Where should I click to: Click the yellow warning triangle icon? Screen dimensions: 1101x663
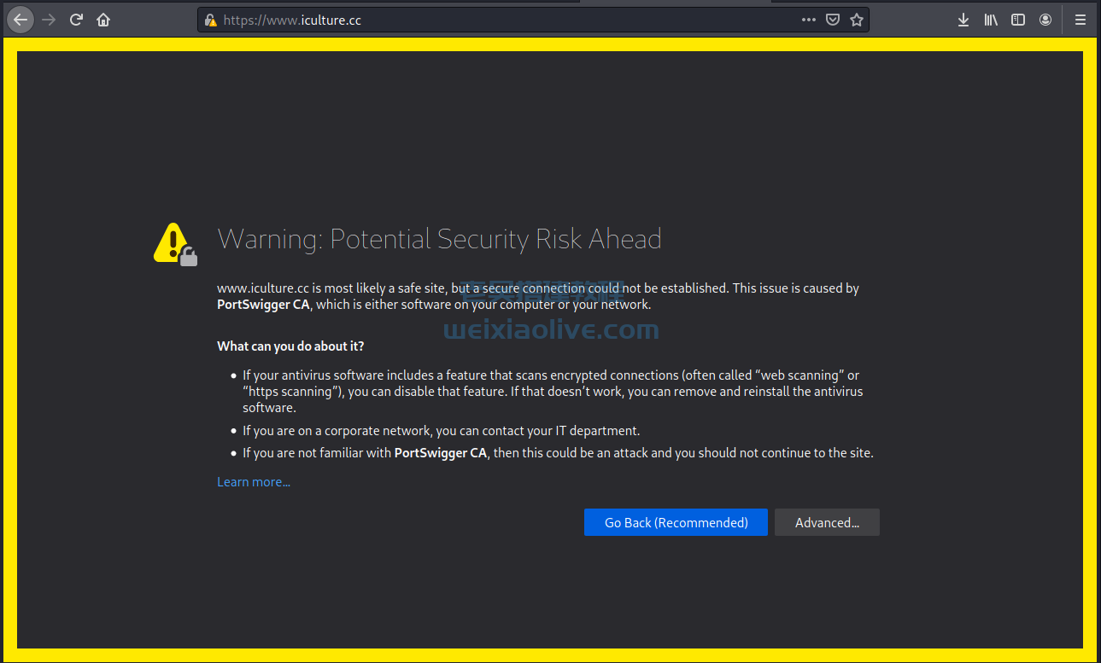[175, 244]
